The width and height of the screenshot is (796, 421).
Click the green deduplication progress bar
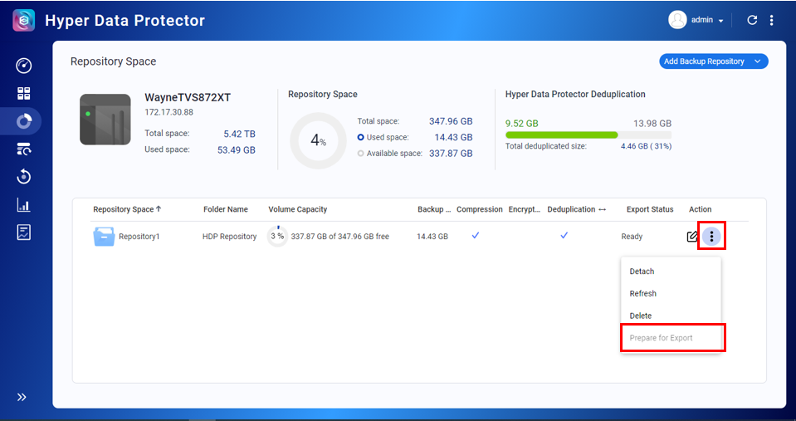point(561,135)
